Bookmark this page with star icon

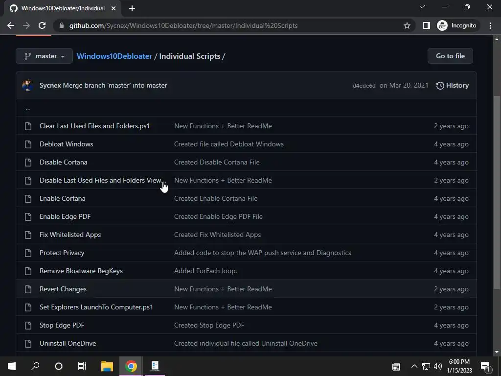(x=407, y=25)
